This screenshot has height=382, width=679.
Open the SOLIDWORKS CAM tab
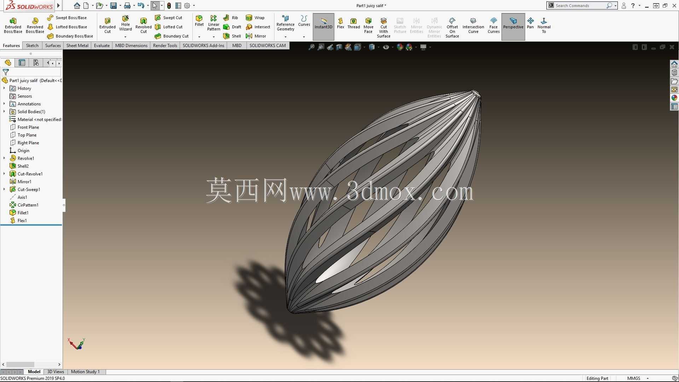(268, 46)
